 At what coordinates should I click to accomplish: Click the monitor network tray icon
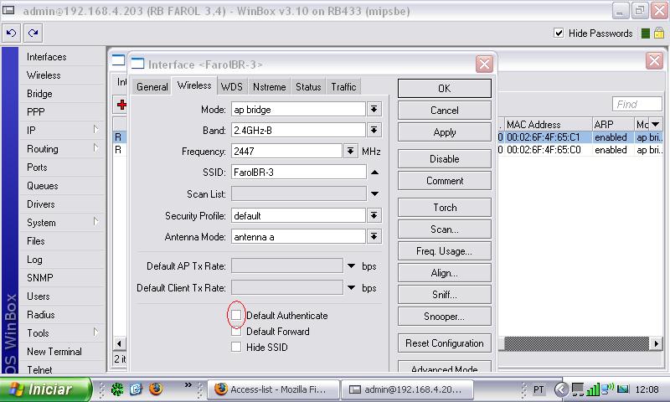tap(578, 389)
